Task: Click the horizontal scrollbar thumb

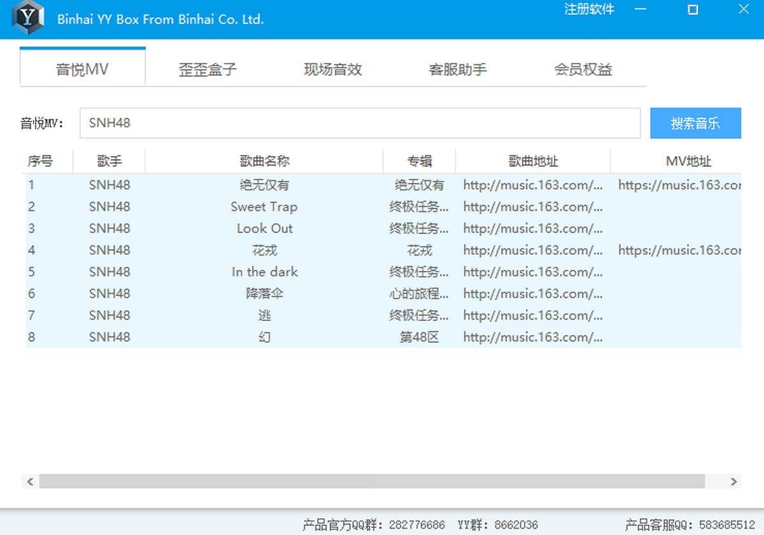Action: point(372,481)
